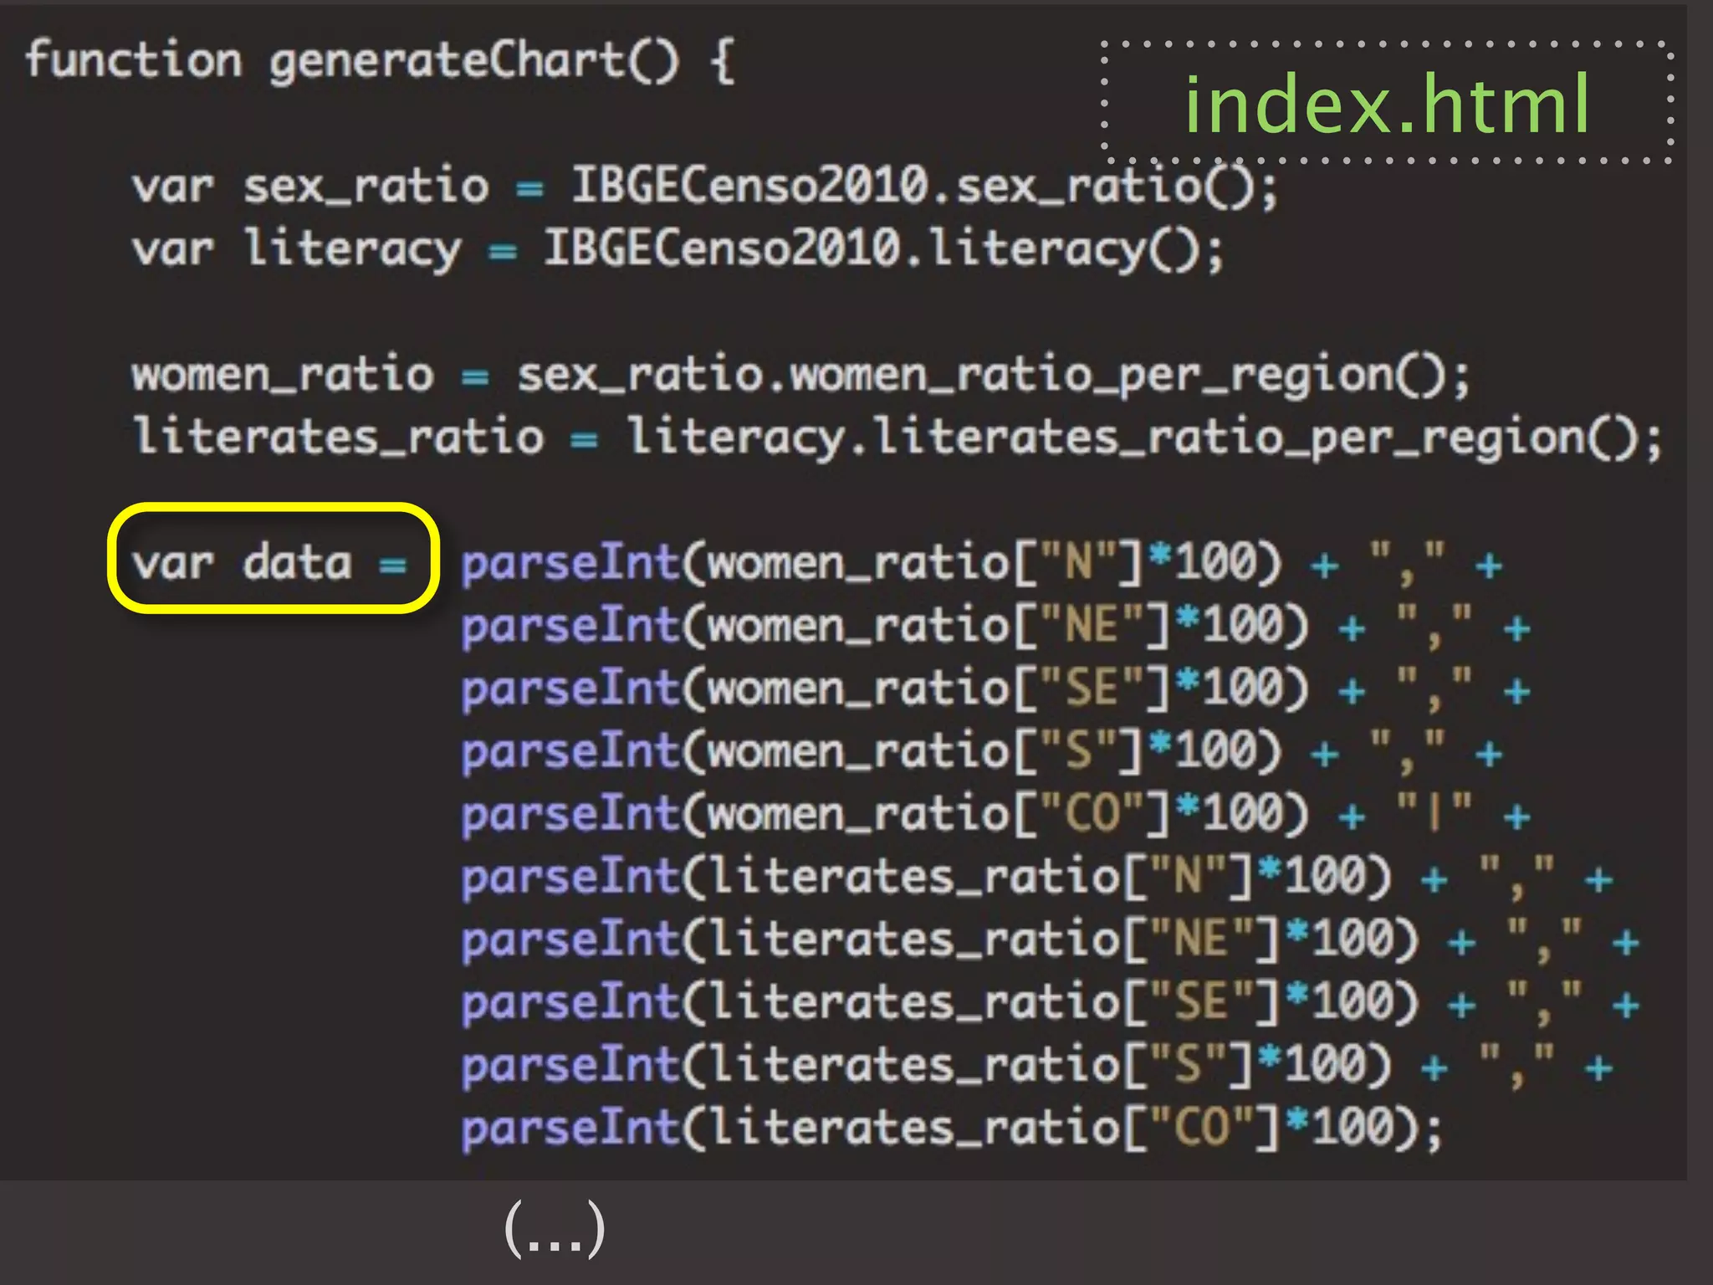The height and width of the screenshot is (1285, 1713).
Task: Click the parseInt(women_ratio["N"]*100) line
Action: (x=982, y=563)
